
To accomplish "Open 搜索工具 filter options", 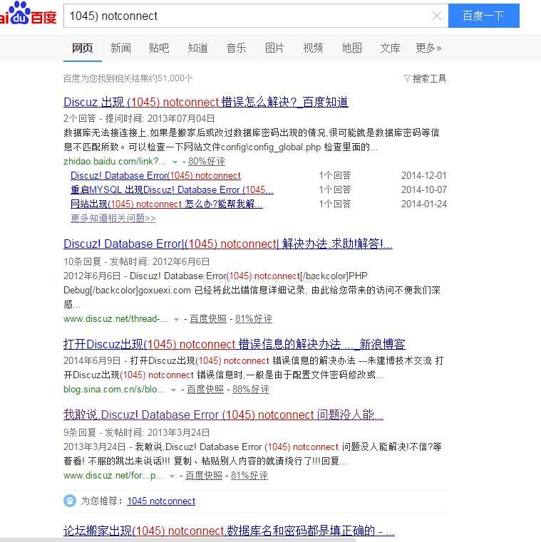I will pyautogui.click(x=425, y=78).
